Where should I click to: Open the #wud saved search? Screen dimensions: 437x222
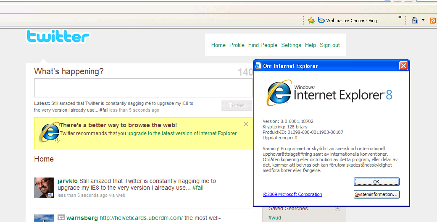click(274, 218)
